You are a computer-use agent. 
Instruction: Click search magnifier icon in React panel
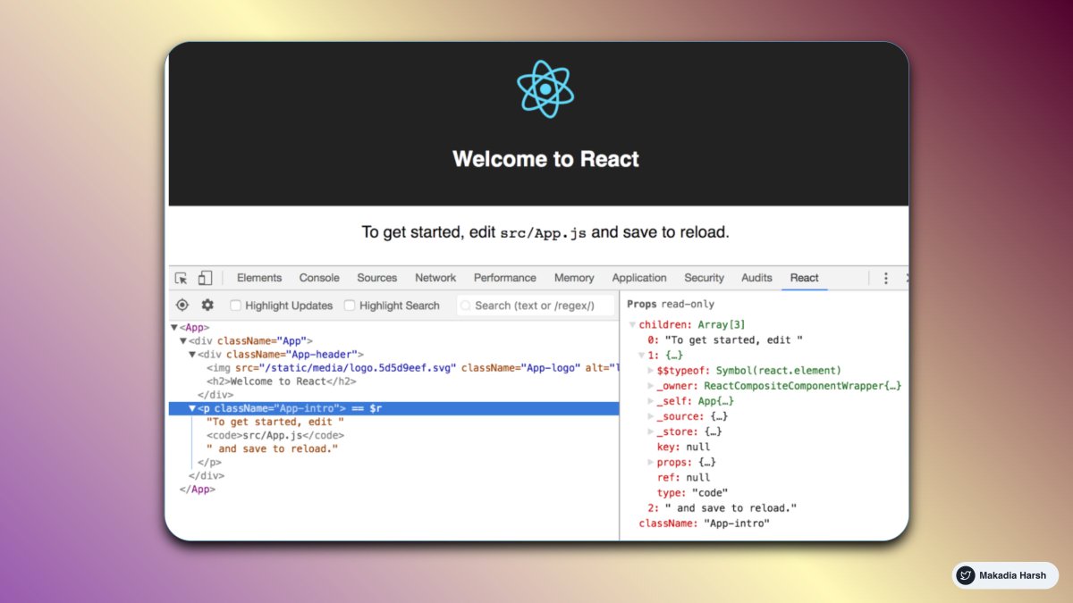point(466,306)
